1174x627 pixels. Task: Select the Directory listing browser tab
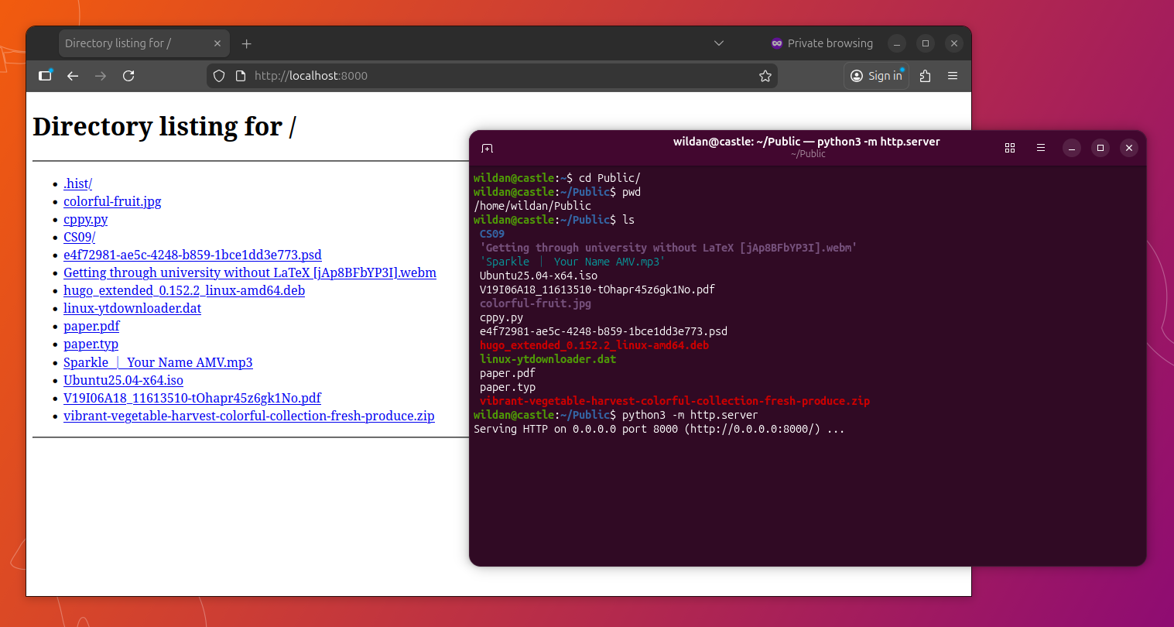pyautogui.click(x=132, y=43)
